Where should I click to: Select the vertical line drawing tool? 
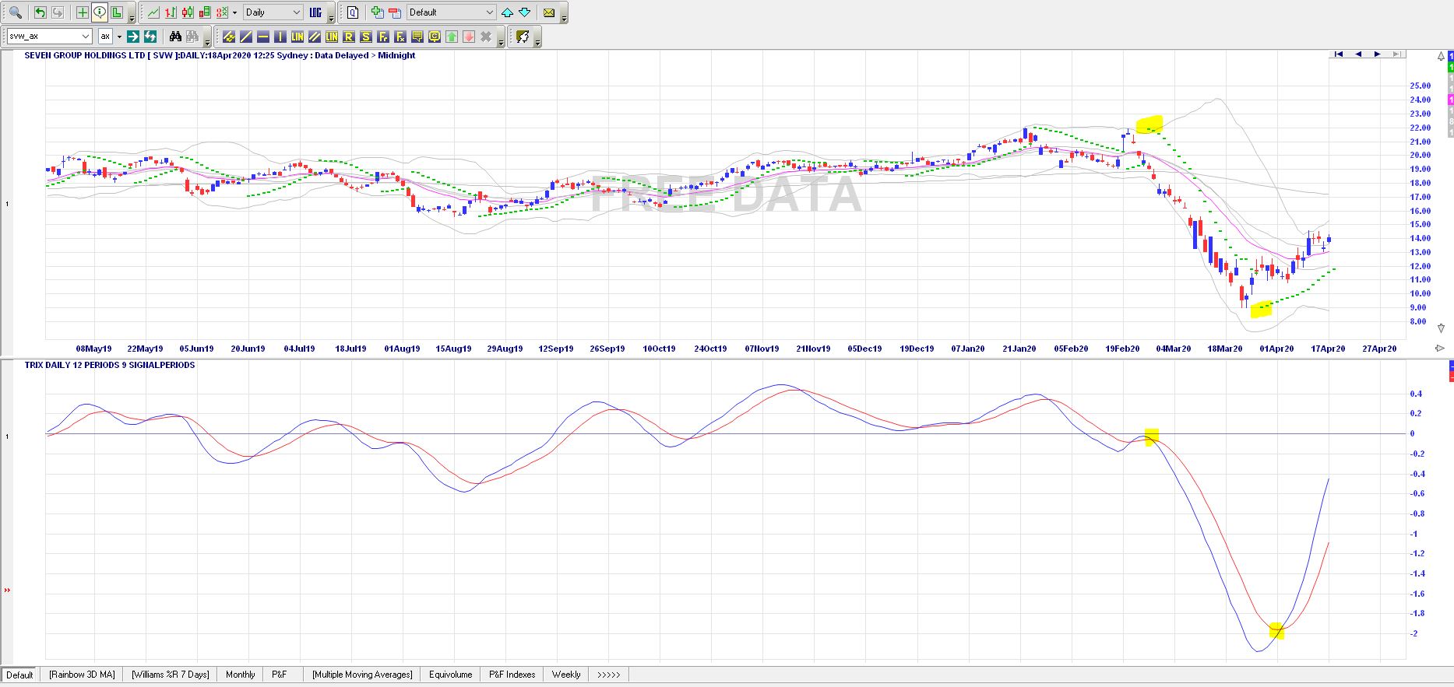coord(280,37)
